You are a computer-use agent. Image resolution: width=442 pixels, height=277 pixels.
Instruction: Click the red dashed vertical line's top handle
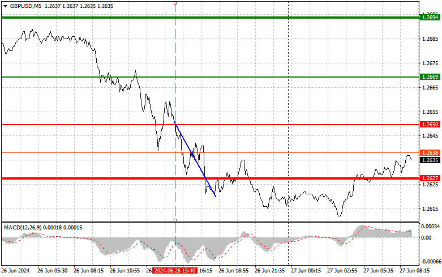[175, 3]
